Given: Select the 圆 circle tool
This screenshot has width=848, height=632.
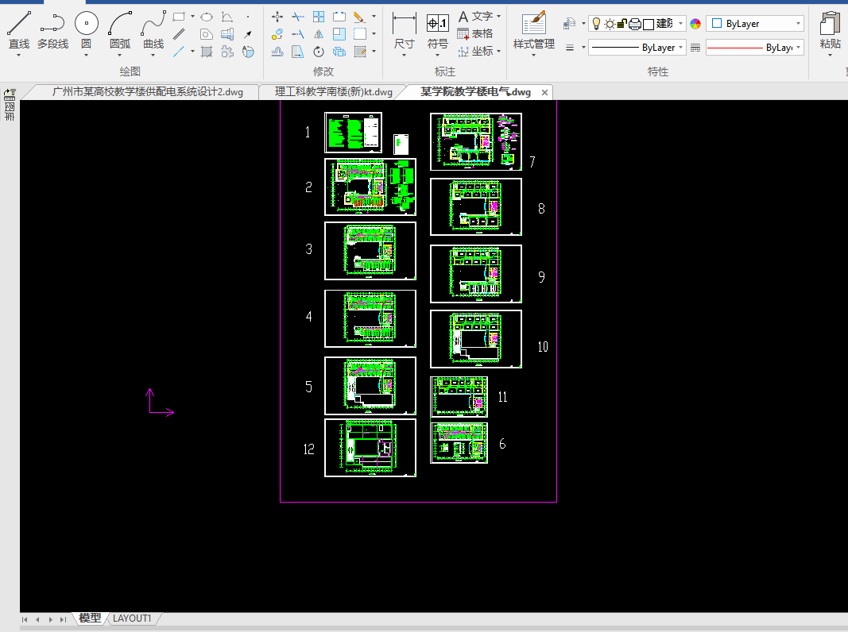Looking at the screenshot, I should (x=86, y=29).
